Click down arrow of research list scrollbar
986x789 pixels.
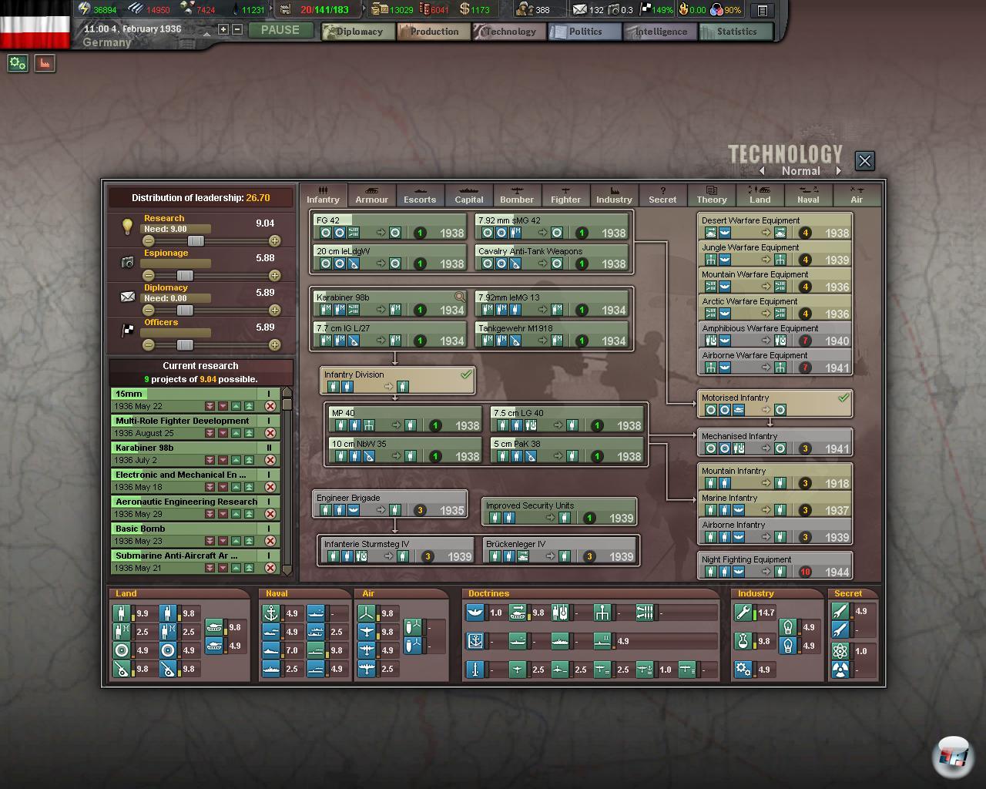(287, 570)
